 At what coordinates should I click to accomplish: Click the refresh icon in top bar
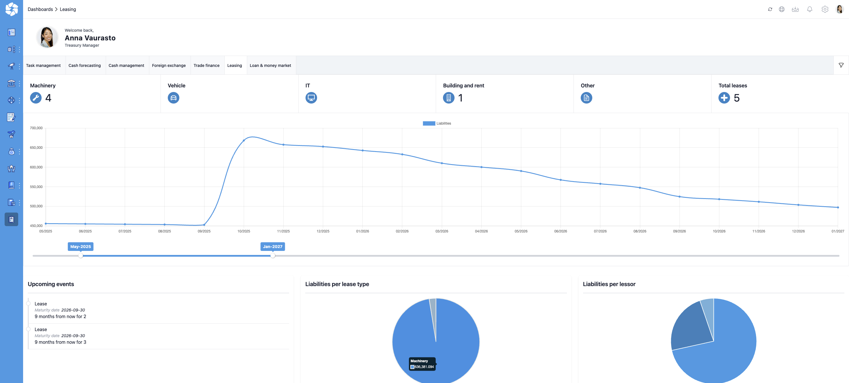click(770, 9)
